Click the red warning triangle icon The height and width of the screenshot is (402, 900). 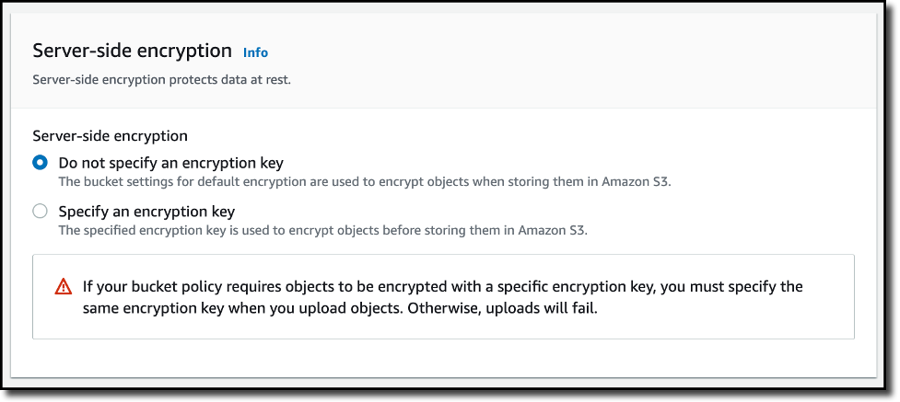(64, 287)
